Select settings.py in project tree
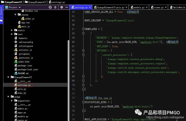Image resolution: width=186 pixels, height=121 pixels. [23, 85]
